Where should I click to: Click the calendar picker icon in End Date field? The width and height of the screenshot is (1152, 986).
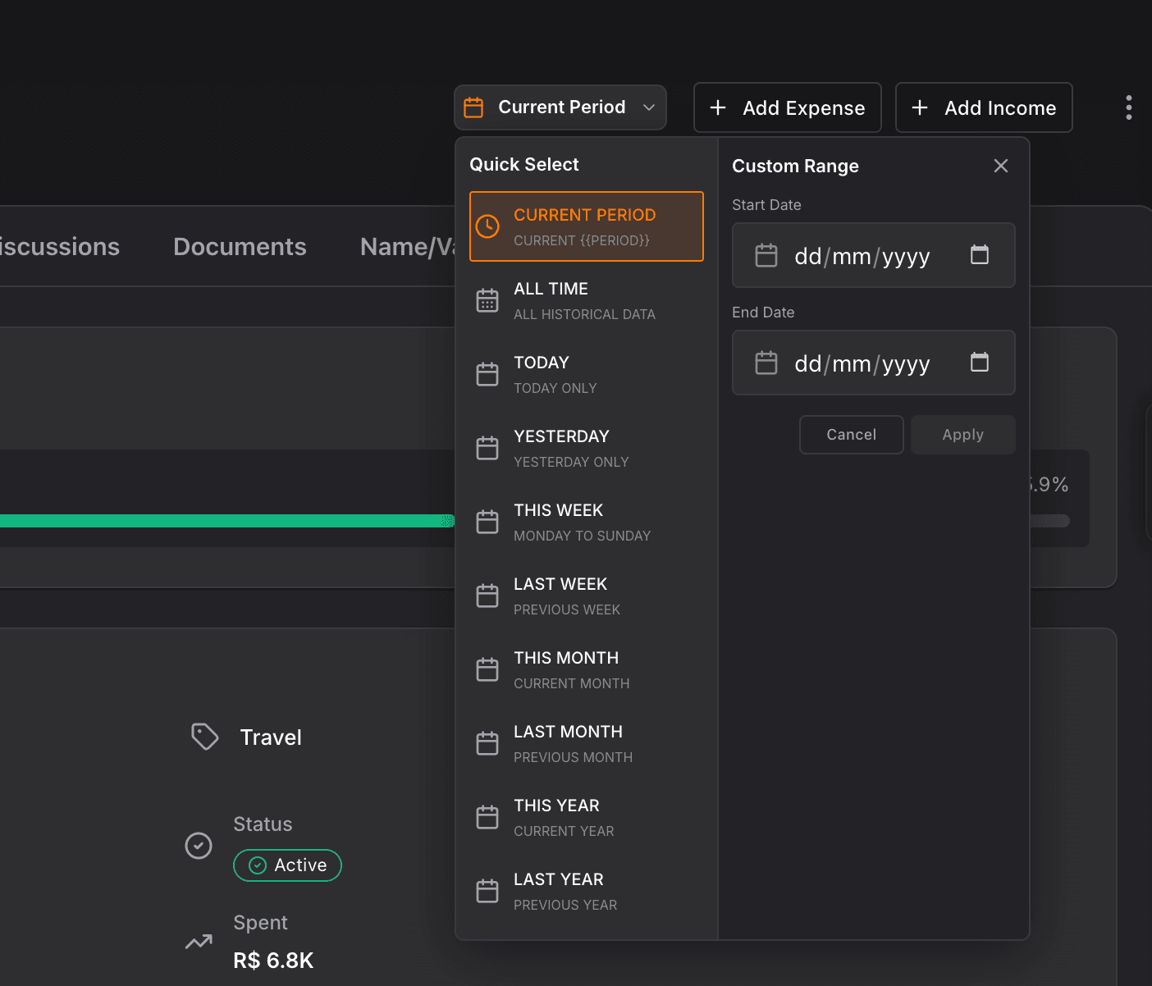click(979, 363)
